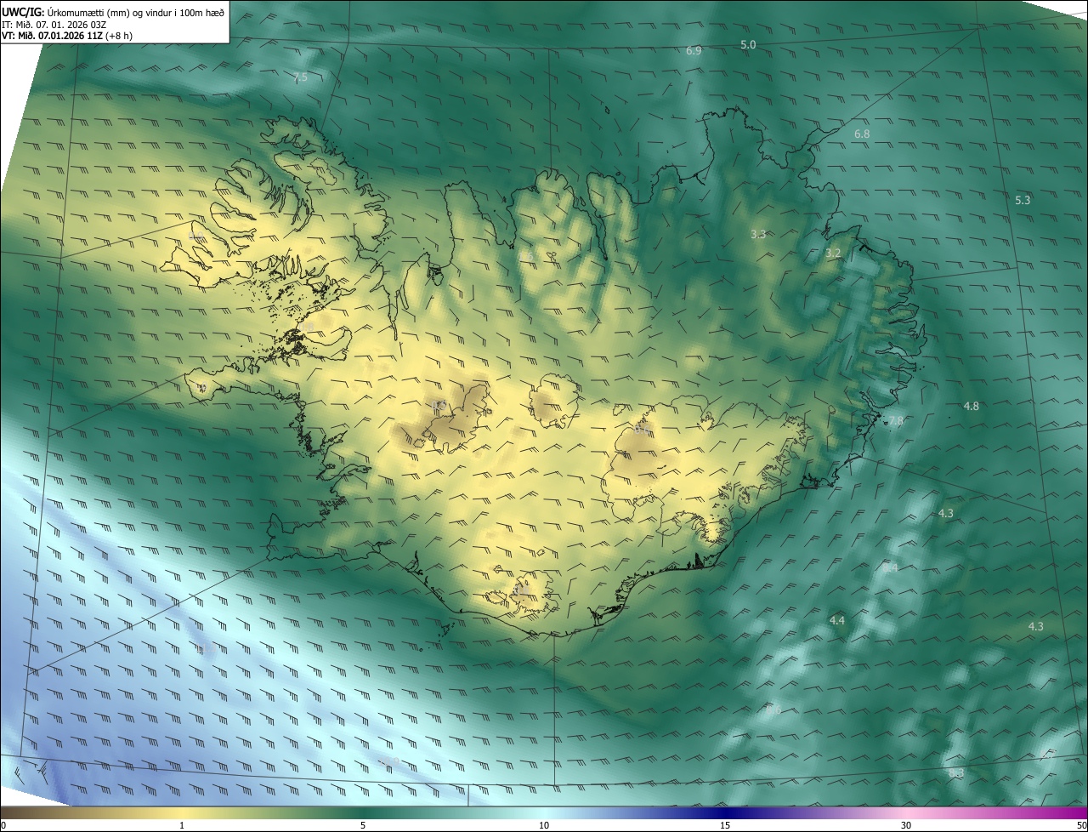This screenshot has height=832, width=1088.
Task: Click the color scale tick labelled 1
Action: pos(182,825)
